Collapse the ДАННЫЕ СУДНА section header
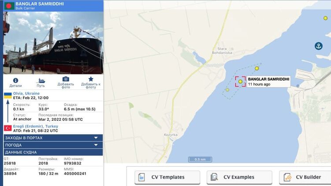The width and height of the screenshot is (331, 186). click(x=53, y=152)
